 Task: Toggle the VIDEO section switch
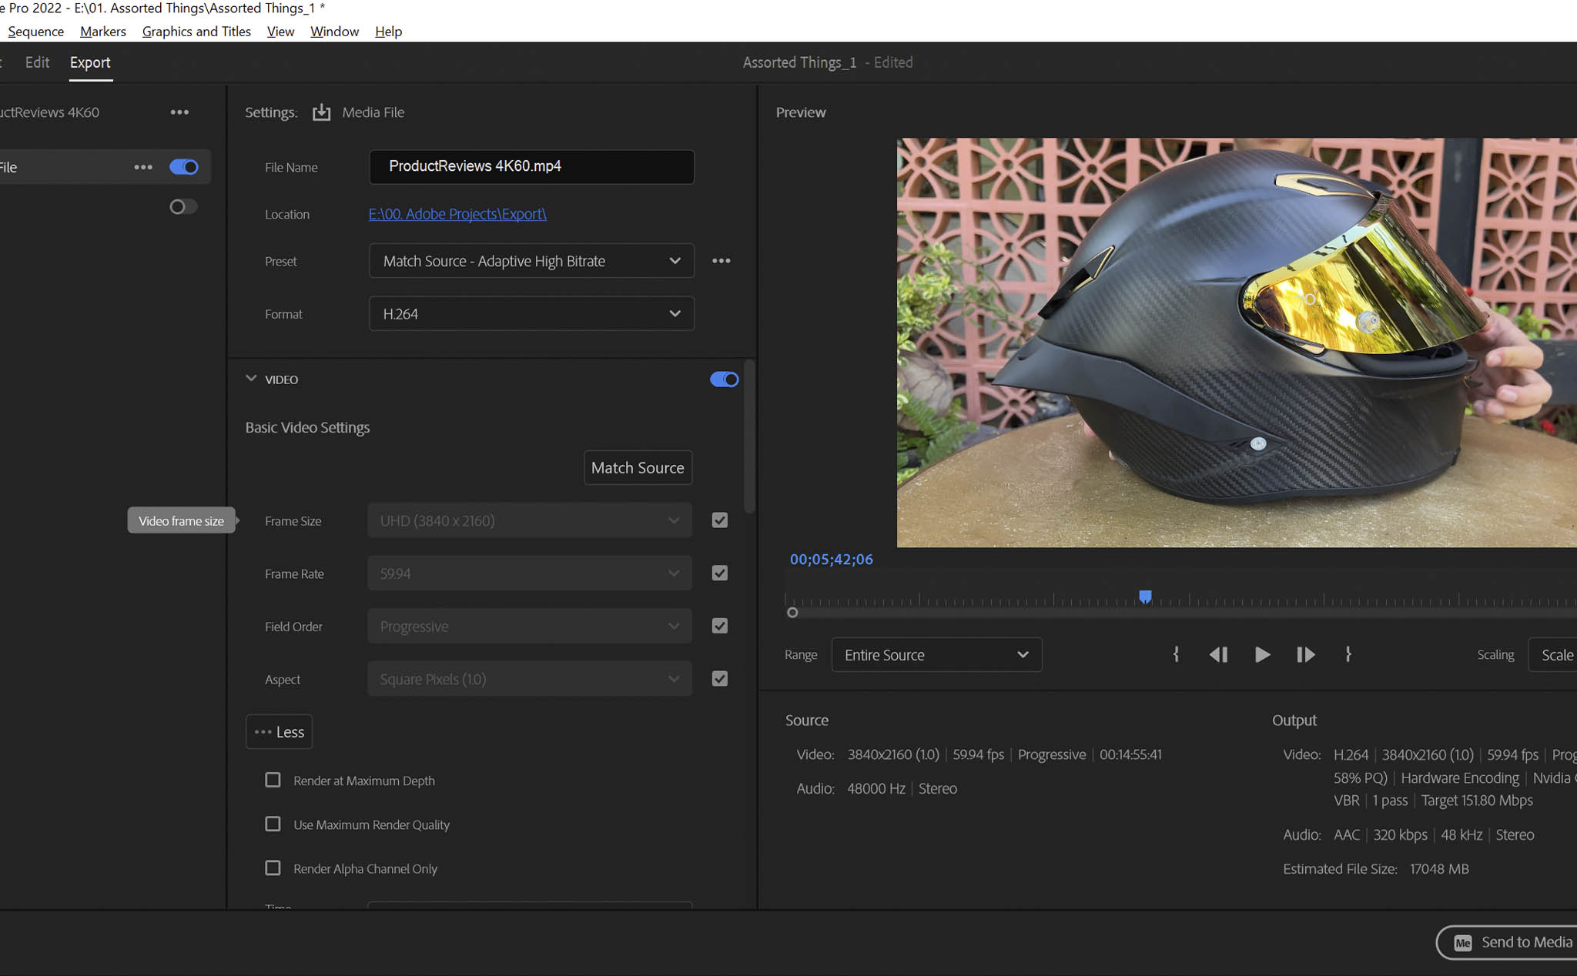click(724, 379)
